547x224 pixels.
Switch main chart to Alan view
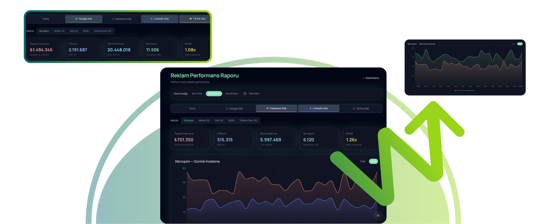(x=373, y=161)
